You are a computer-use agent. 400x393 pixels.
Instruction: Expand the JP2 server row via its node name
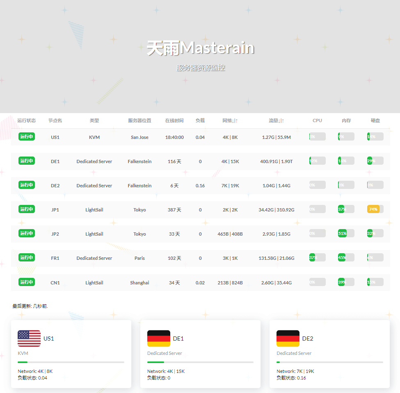[55, 234]
